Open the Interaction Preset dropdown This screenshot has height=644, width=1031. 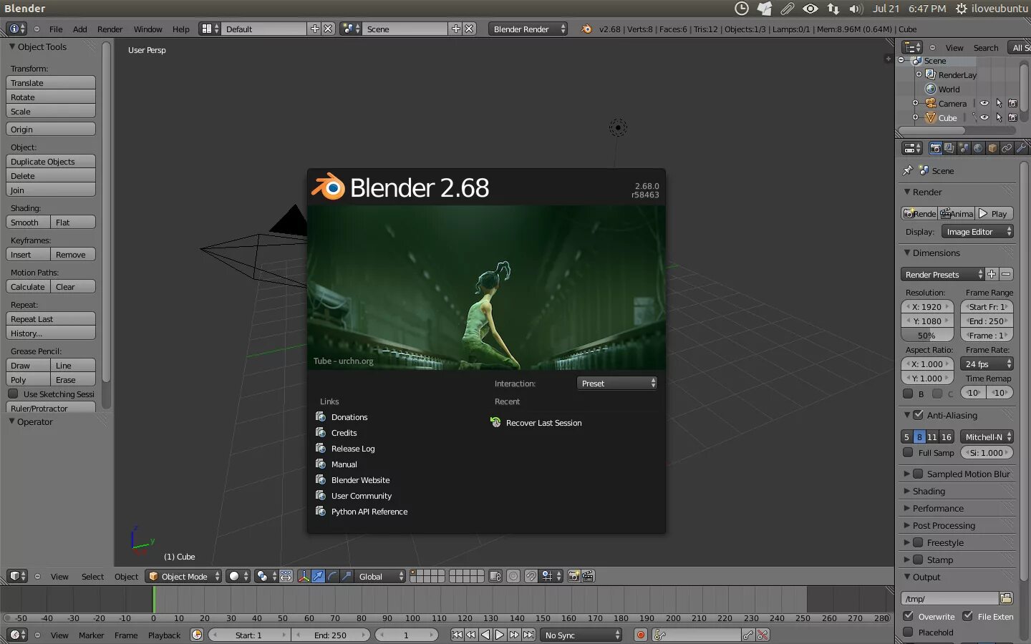(x=617, y=384)
